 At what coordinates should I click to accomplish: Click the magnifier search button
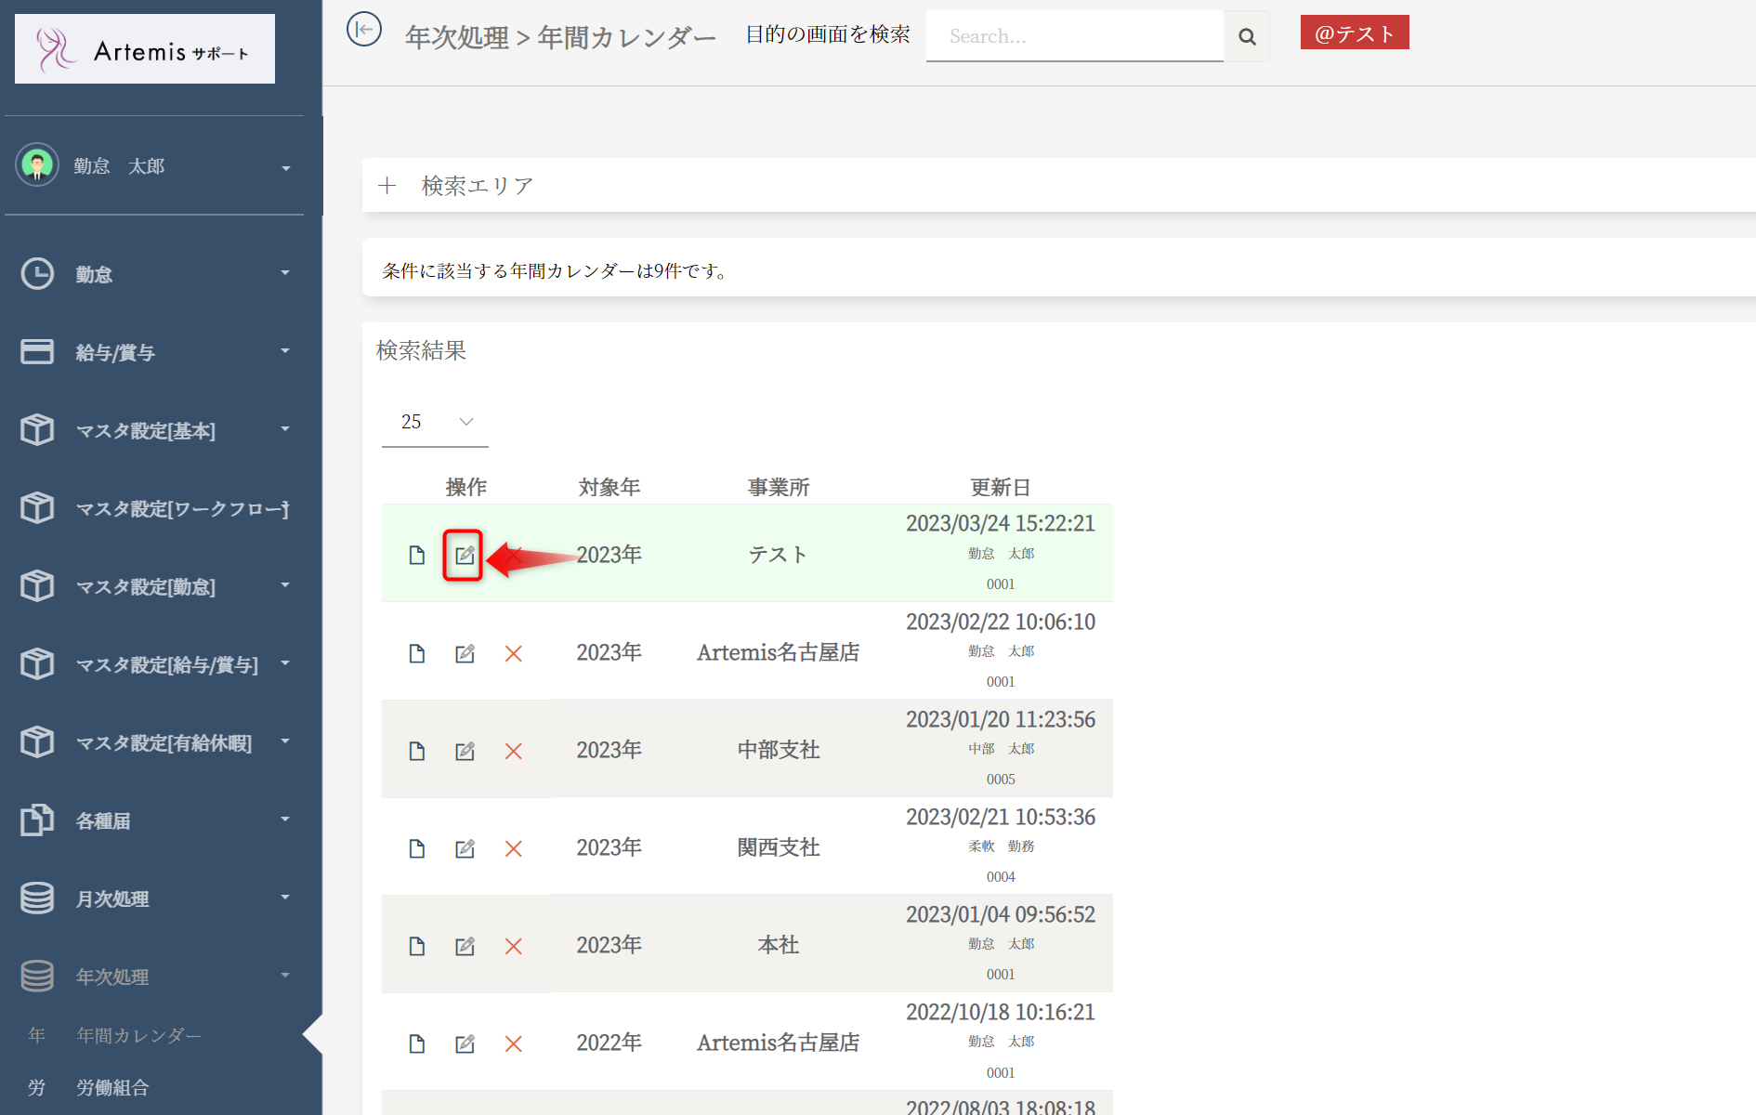[x=1246, y=36]
